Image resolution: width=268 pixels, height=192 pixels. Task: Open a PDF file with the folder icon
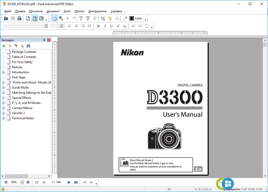(x=6, y=18)
